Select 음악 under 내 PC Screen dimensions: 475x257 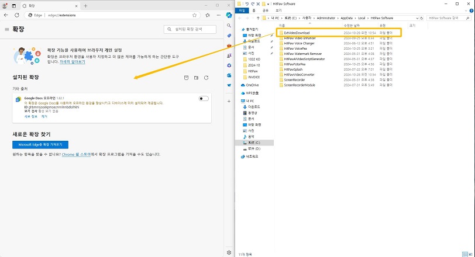[x=249, y=137]
